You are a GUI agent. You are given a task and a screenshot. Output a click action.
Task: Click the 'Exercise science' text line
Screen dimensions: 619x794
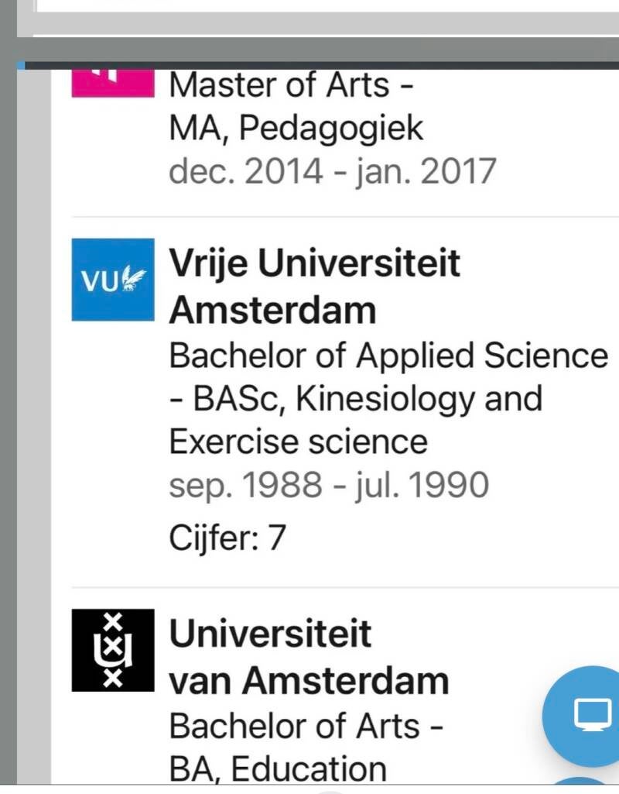pyautogui.click(x=298, y=442)
